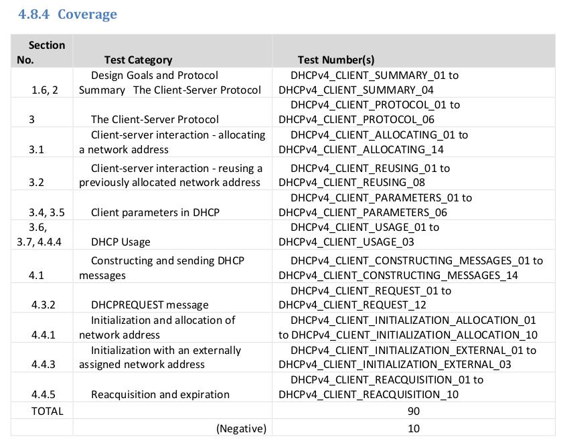Click the DHCP Usage category cell
Viewport: 565px width, 447px height.
[x=120, y=242]
